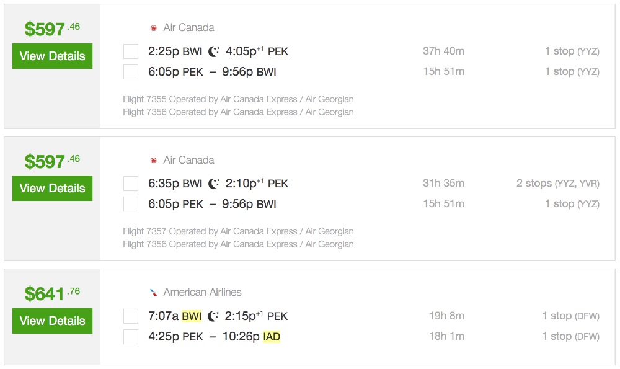Open View Details for the first Air Canada fare
The image size is (620, 369).
(52, 56)
